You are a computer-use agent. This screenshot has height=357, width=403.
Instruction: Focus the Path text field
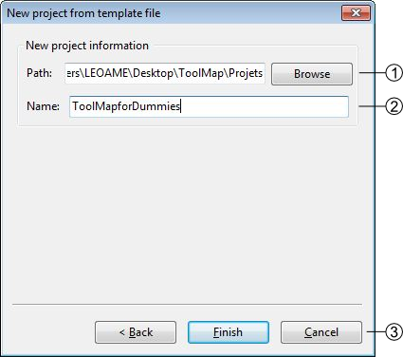[165, 73]
